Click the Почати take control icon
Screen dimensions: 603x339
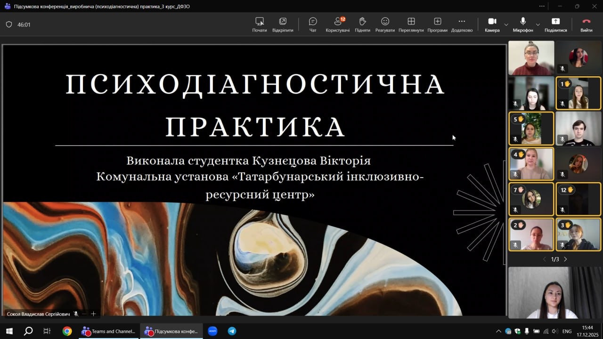click(x=259, y=24)
